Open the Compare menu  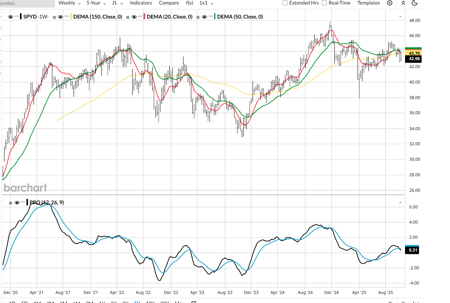click(x=169, y=3)
